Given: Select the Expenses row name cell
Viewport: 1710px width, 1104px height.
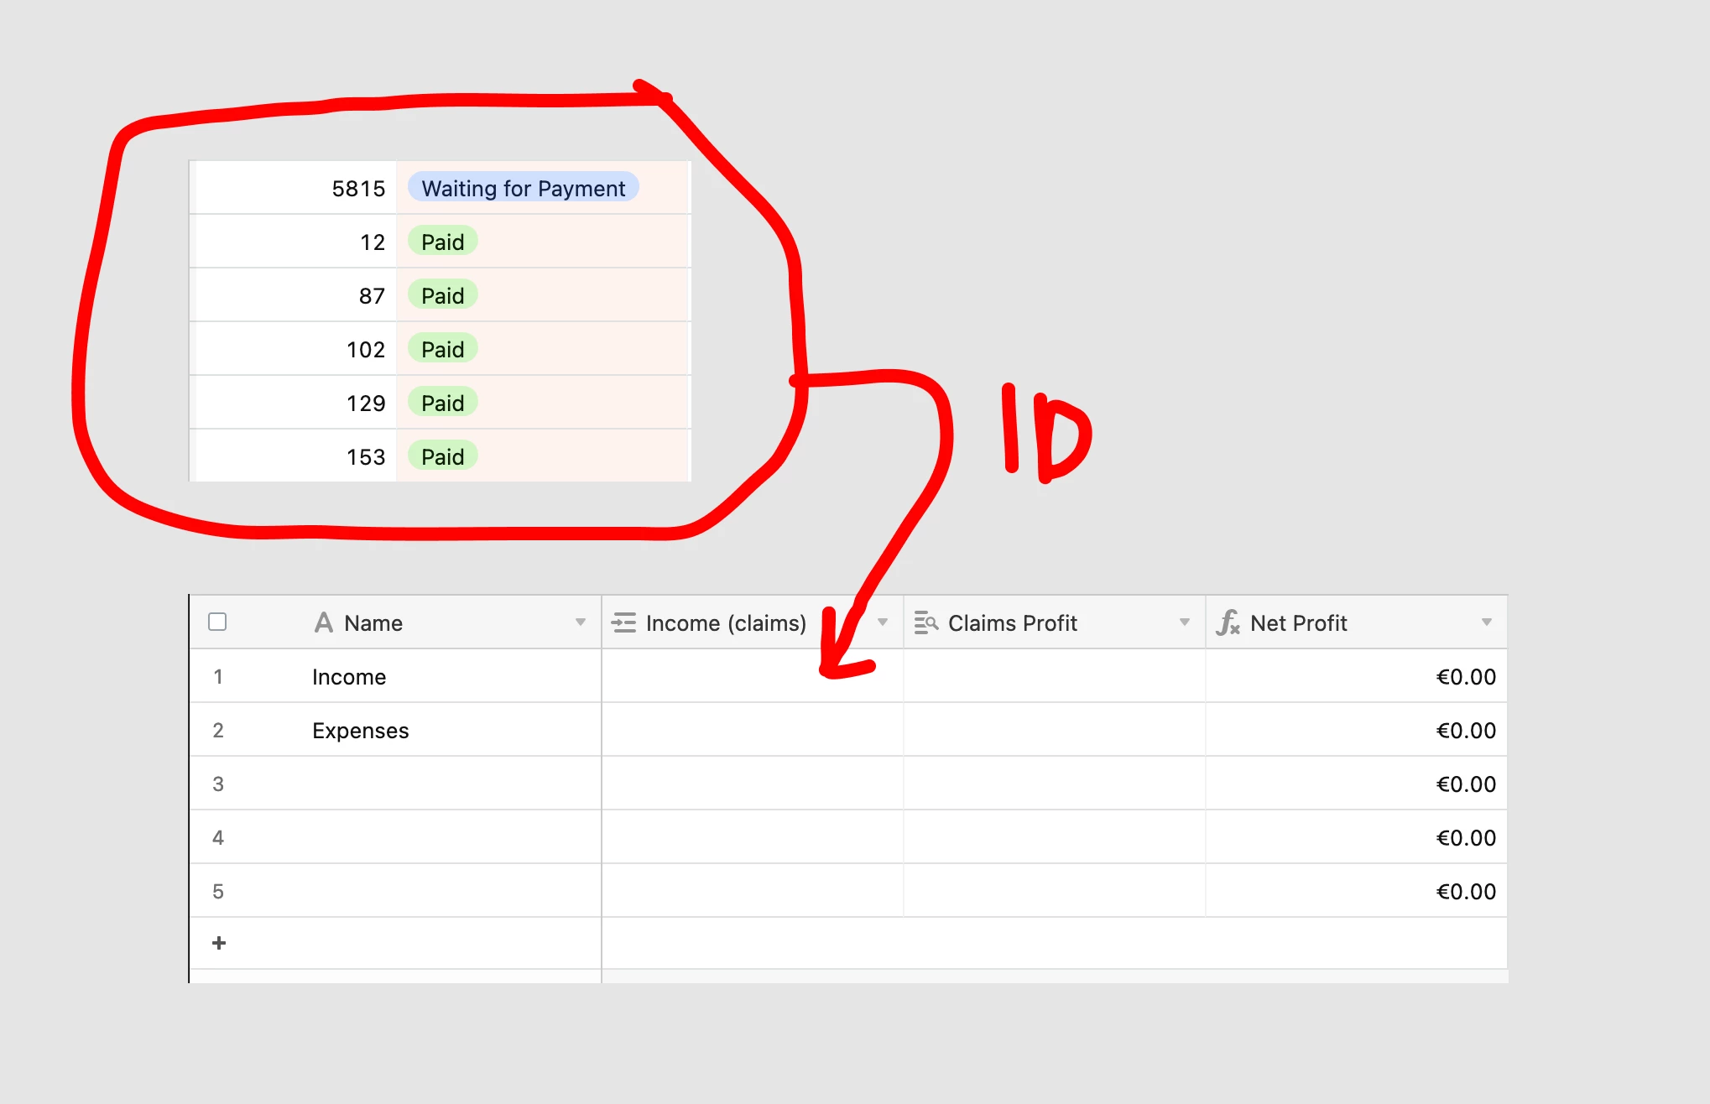Looking at the screenshot, I should point(361,731).
